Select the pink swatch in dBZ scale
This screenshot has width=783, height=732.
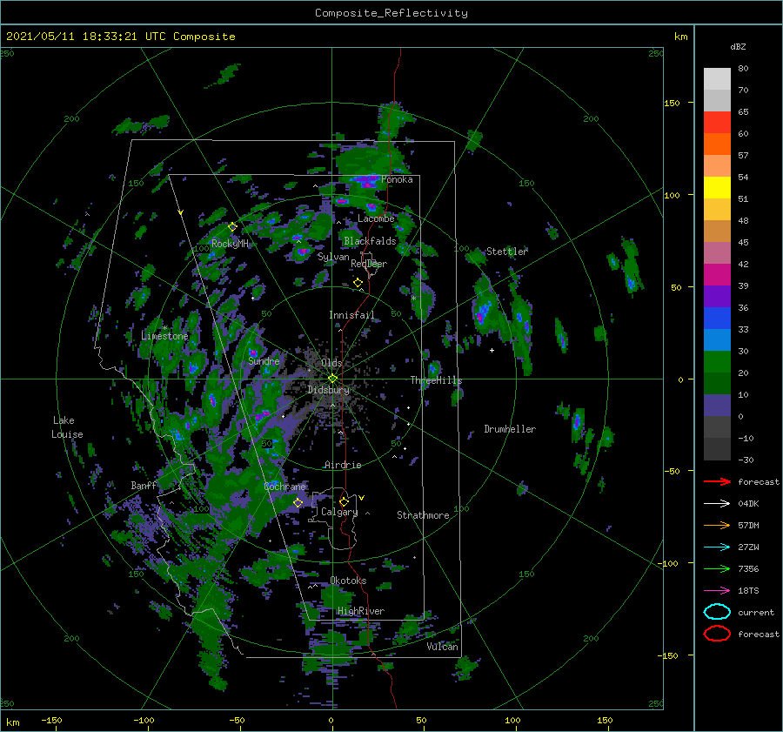[x=717, y=252]
